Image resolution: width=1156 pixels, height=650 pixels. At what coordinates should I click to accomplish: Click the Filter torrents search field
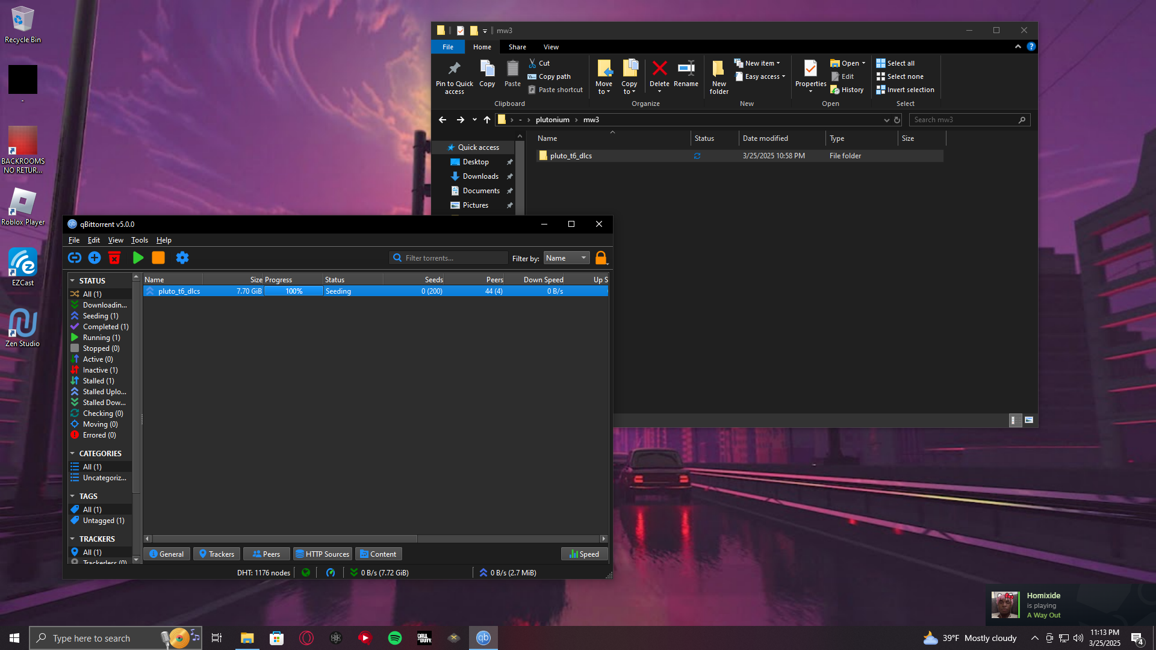[x=449, y=258]
